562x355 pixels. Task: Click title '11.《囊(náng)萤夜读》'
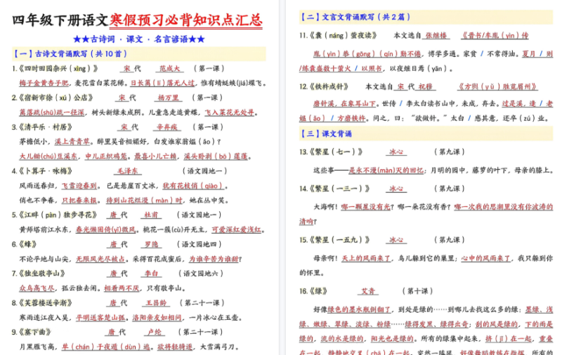pos(339,35)
